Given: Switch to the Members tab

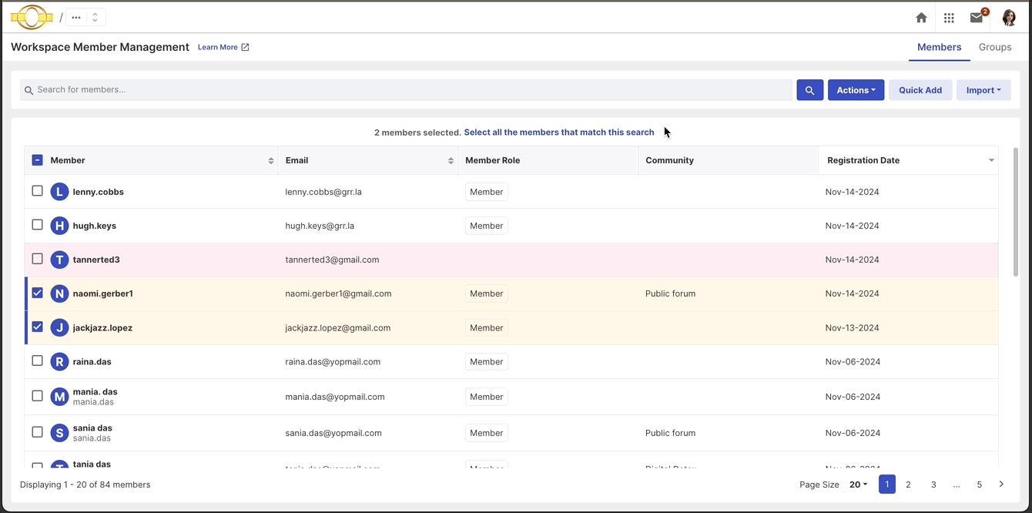Looking at the screenshot, I should 939,47.
